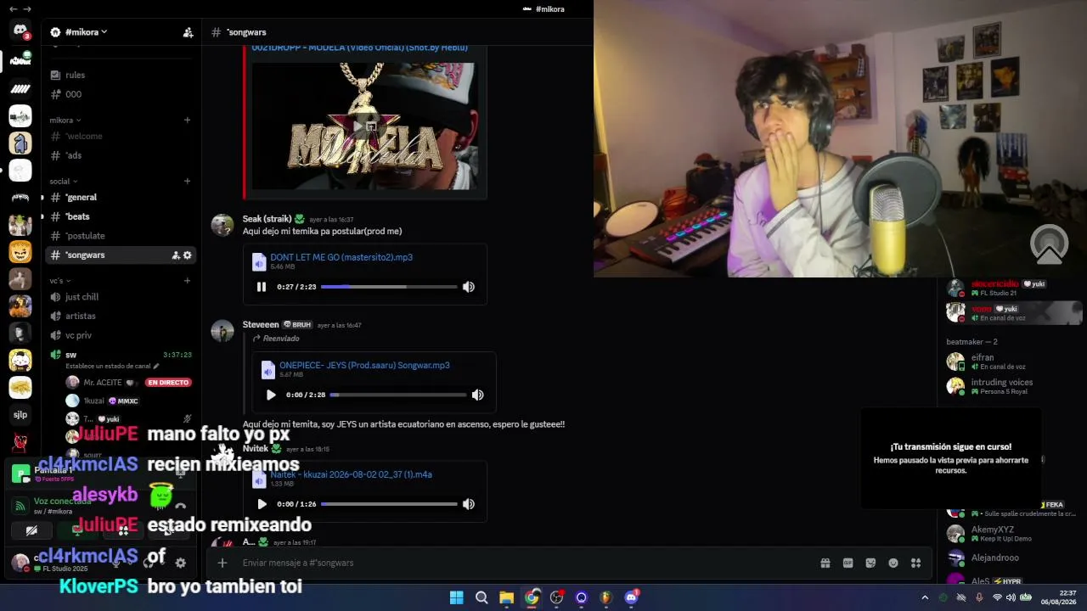Open DONT LET ME GO (mastersito2).mp3 file link
This screenshot has width=1087, height=611.
click(341, 257)
